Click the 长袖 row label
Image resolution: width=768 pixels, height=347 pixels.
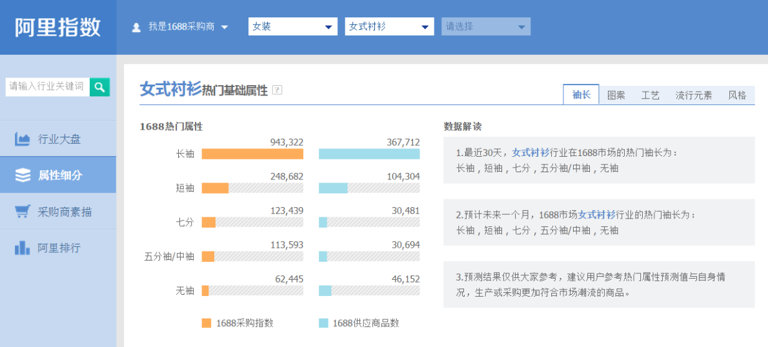(185, 154)
